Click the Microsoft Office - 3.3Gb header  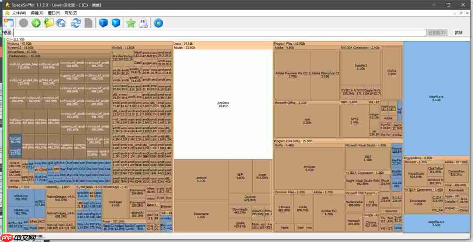tap(290, 103)
